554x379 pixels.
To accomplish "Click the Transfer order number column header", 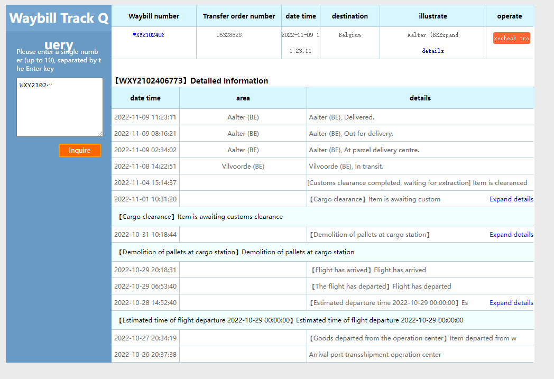I will pos(239,16).
